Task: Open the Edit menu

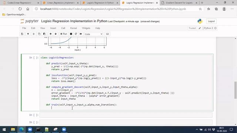Action: tap(33, 28)
